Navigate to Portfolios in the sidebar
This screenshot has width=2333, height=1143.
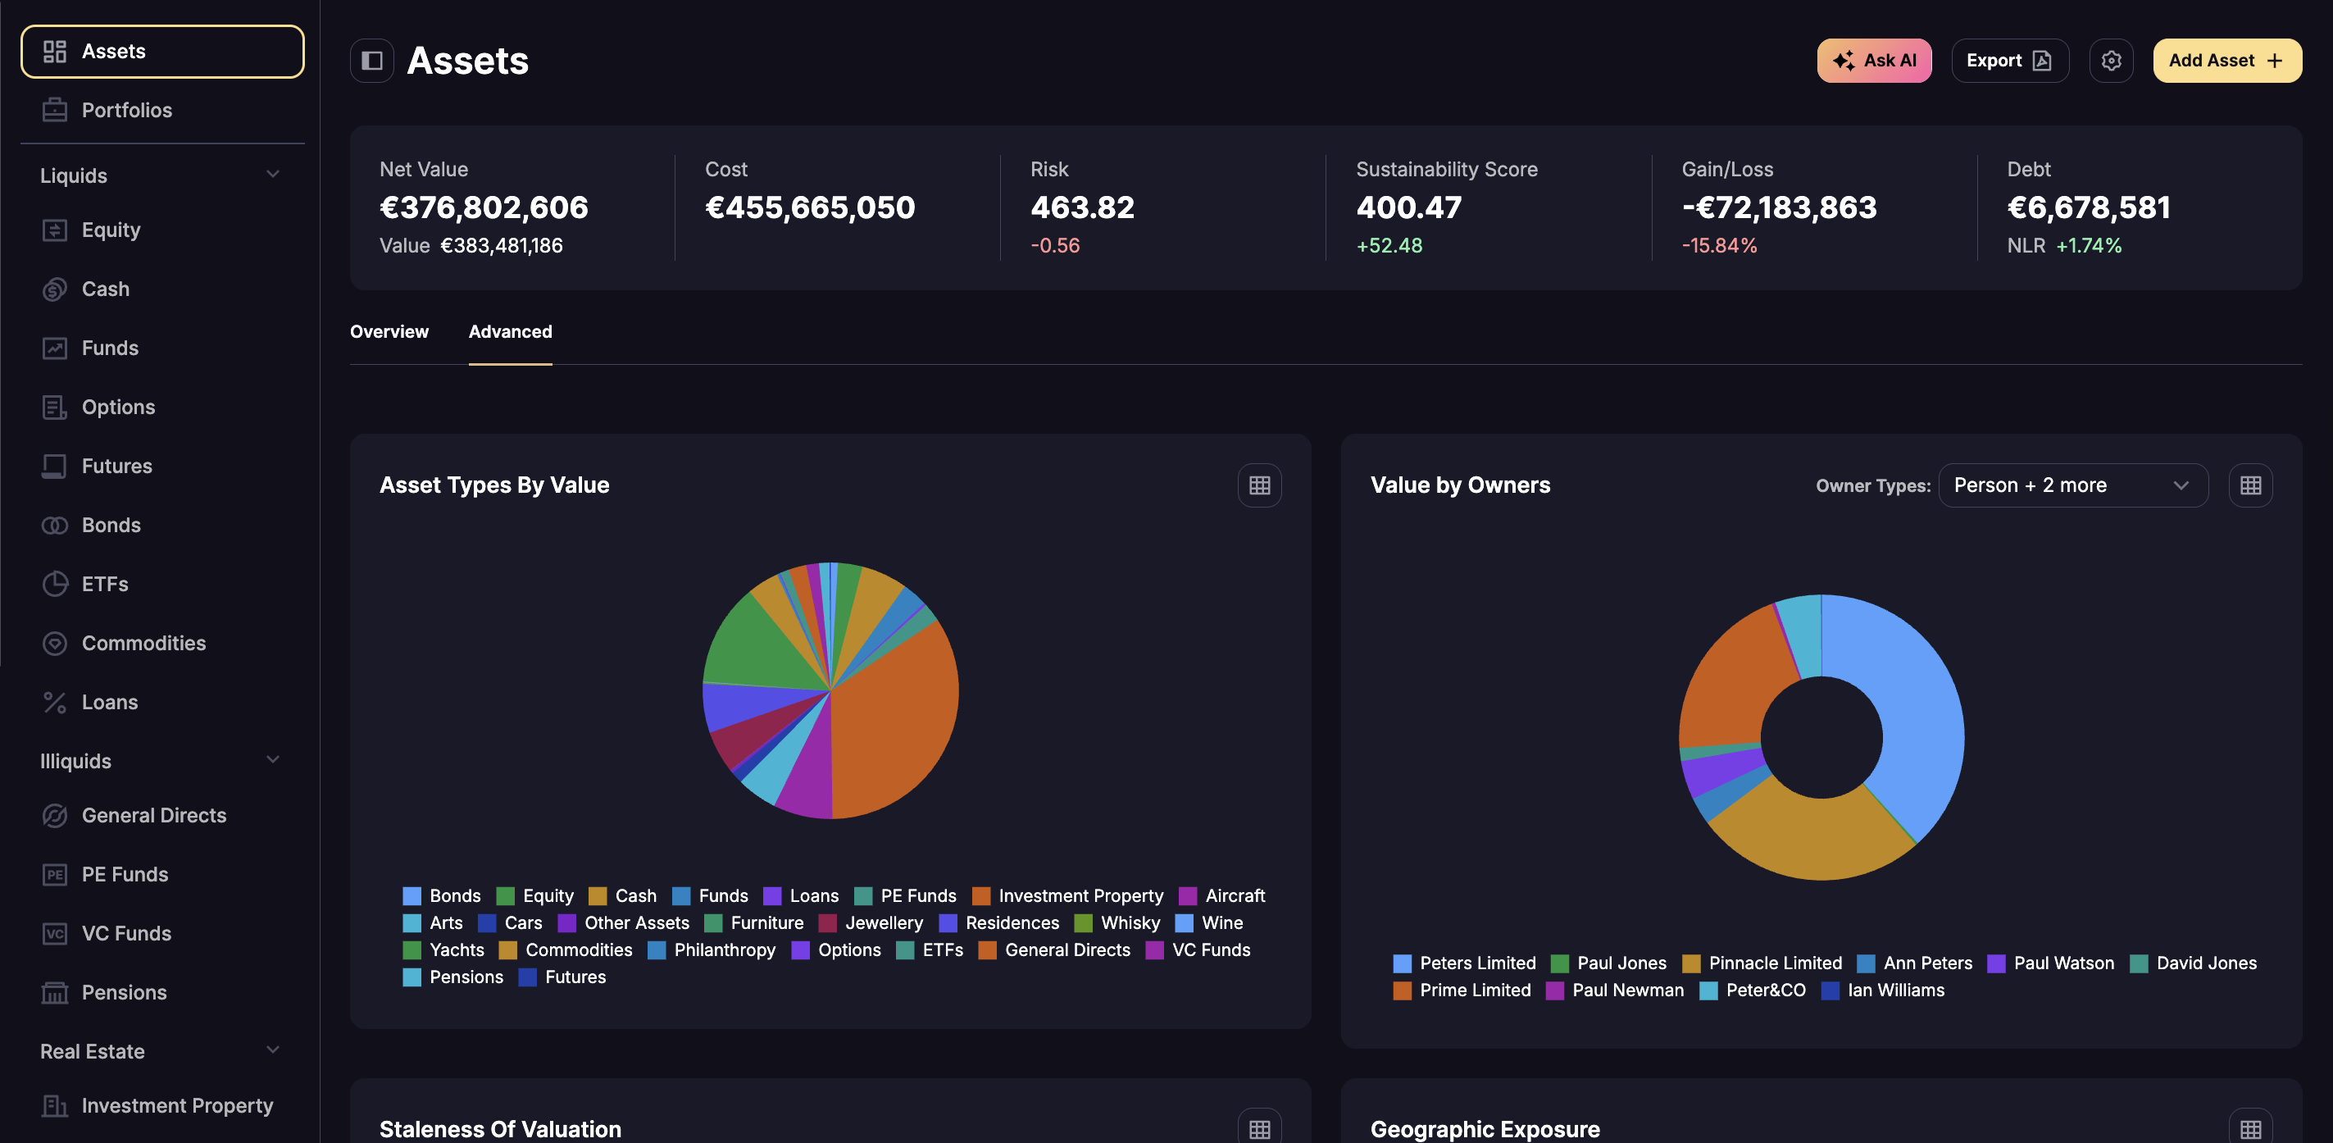coord(127,110)
